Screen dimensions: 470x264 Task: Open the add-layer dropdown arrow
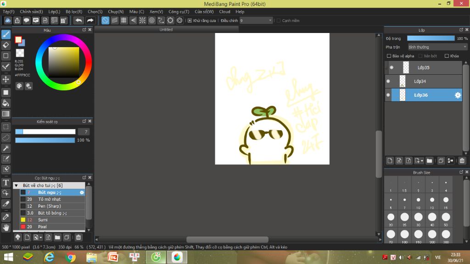[422, 161]
